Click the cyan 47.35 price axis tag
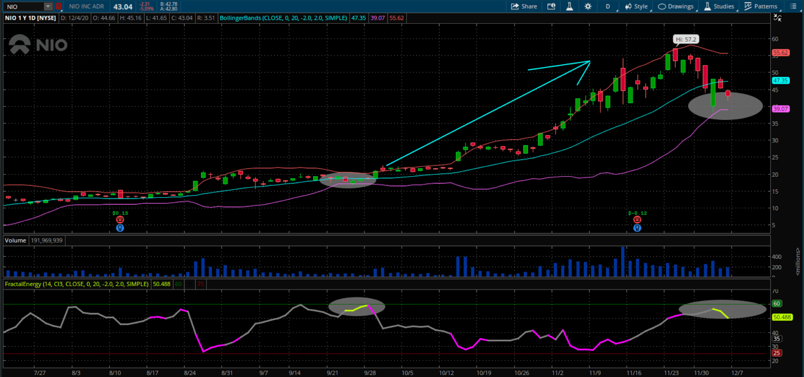The height and width of the screenshot is (377, 804). 781,80
